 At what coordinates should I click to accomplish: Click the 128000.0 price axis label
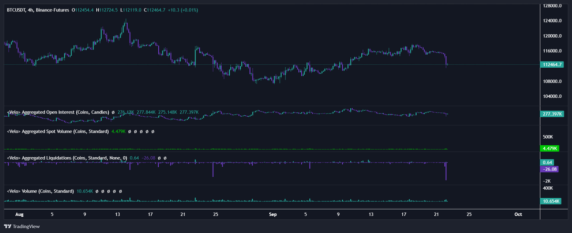pyautogui.click(x=552, y=6)
